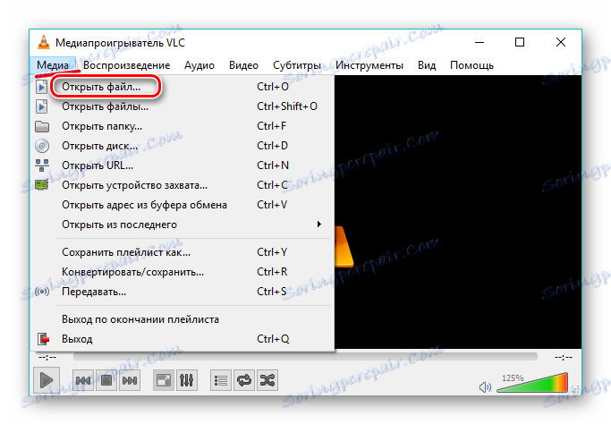Screen dimensions: 611x424
Task: Click the capture card icon
Action: pos(42,185)
